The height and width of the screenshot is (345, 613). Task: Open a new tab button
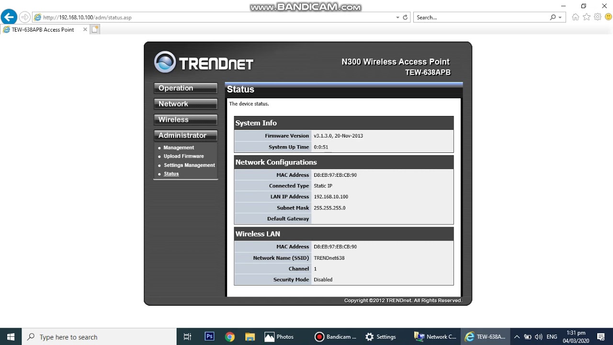tap(95, 29)
